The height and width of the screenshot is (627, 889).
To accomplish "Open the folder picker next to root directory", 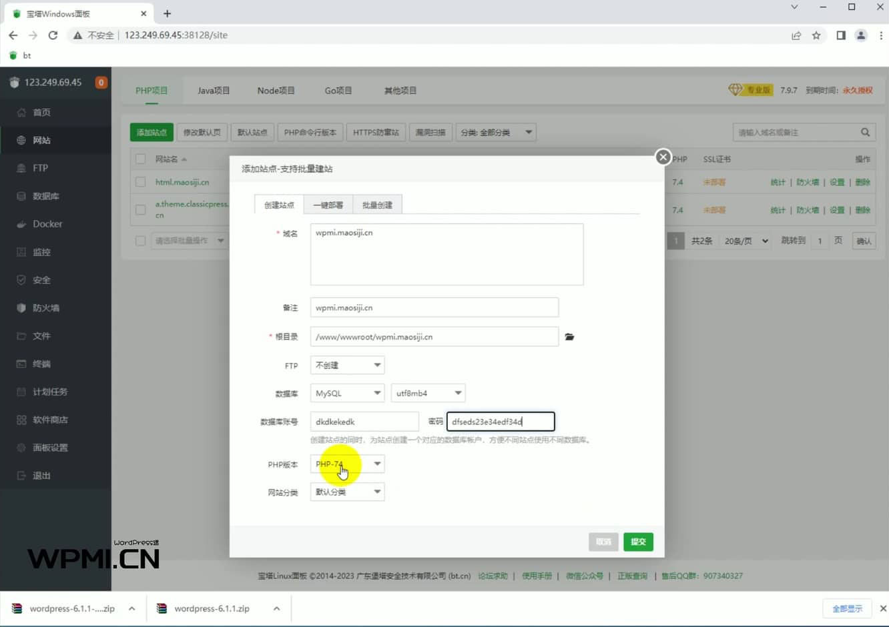I will [569, 337].
